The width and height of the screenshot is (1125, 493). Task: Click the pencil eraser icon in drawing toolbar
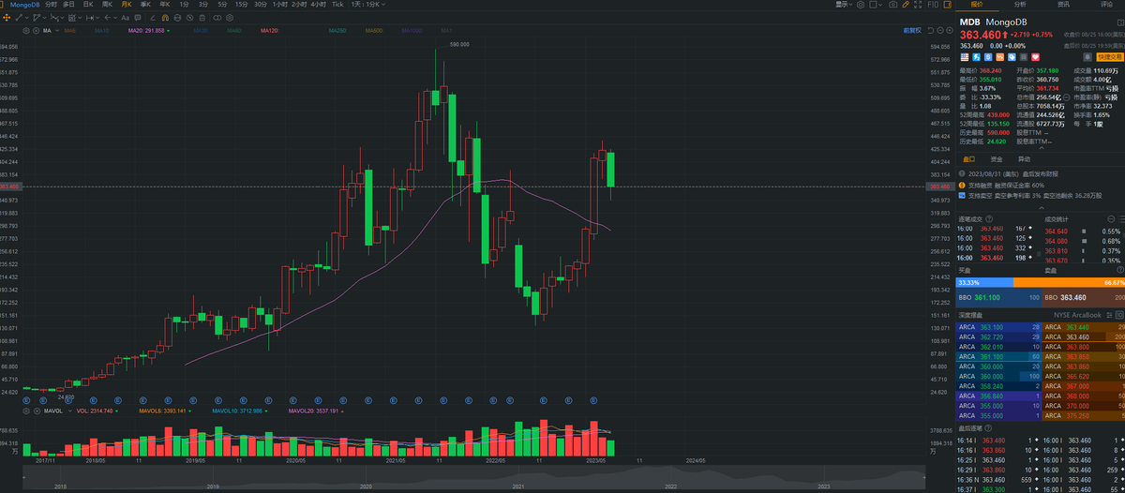point(153,18)
